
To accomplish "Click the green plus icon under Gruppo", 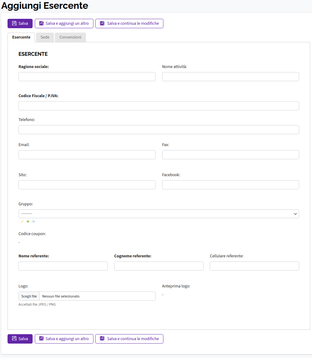I will 28,221.
